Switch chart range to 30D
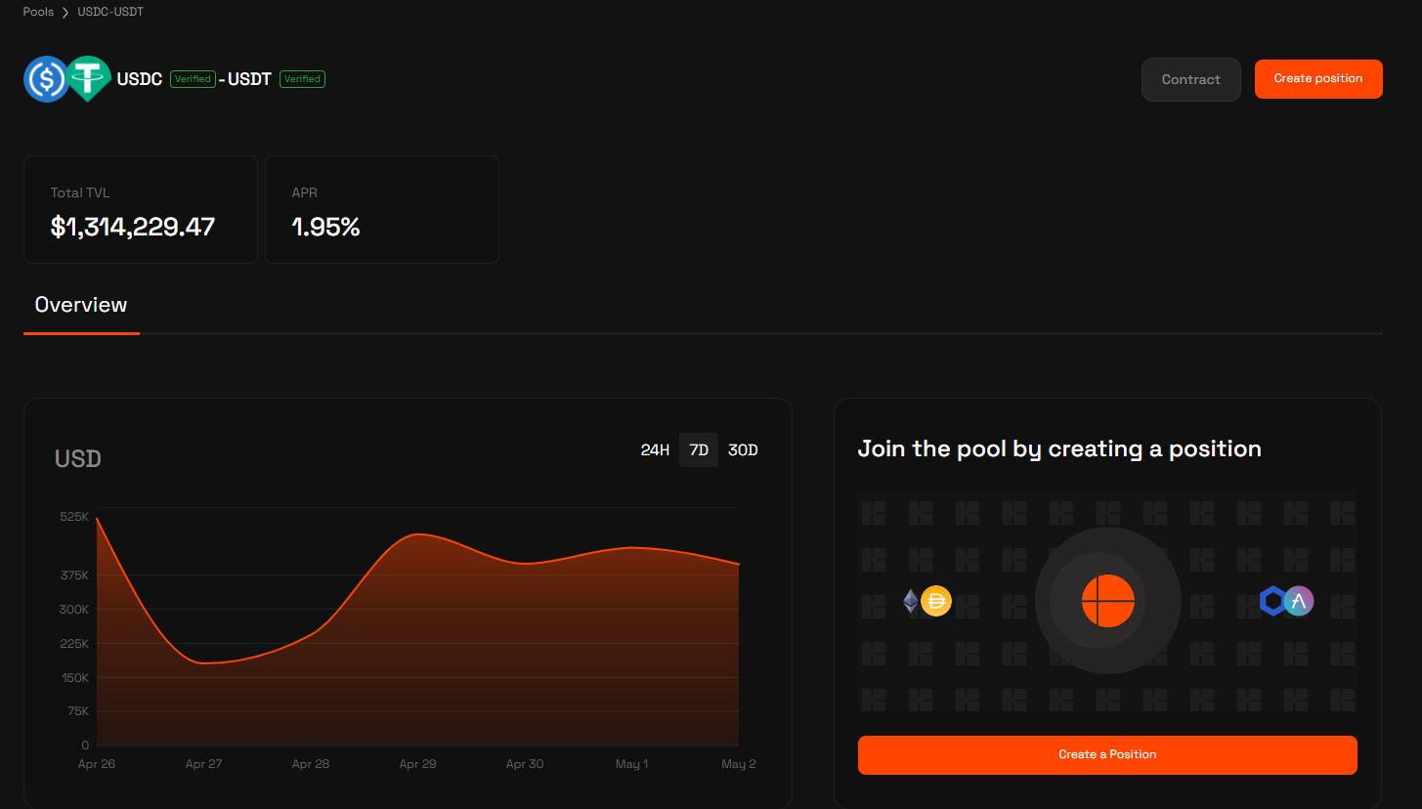The image size is (1422, 809). (743, 450)
